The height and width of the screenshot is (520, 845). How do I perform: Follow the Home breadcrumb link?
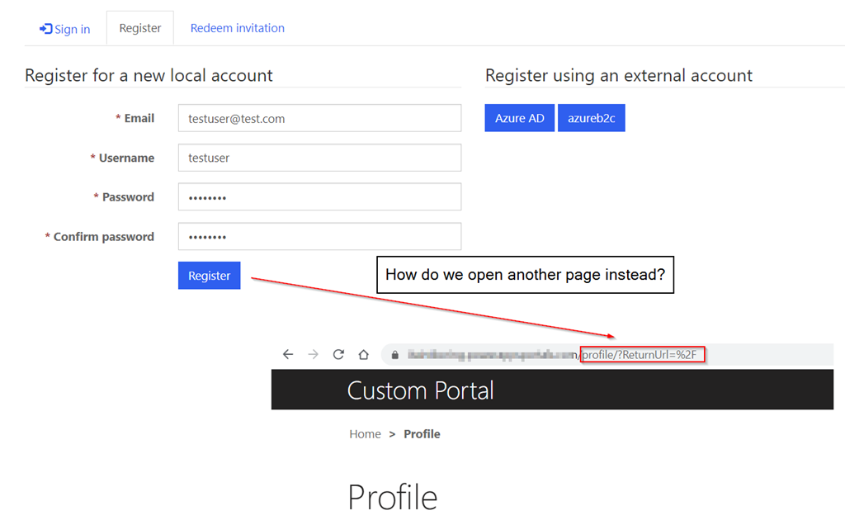[x=365, y=434]
